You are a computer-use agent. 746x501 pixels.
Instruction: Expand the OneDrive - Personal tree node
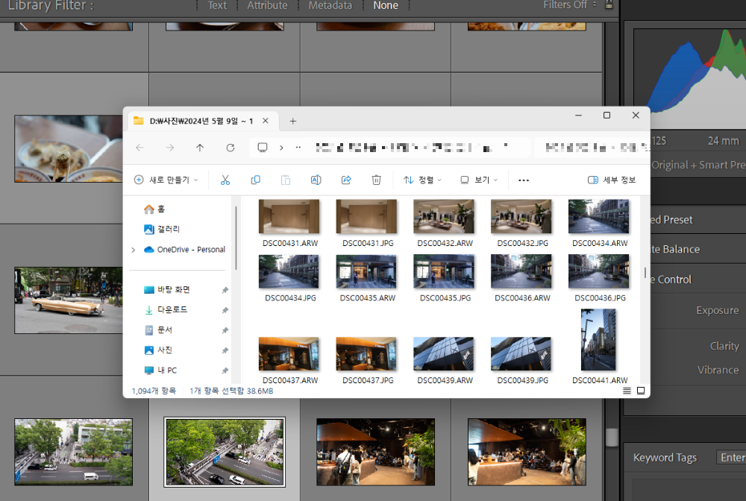tap(134, 250)
